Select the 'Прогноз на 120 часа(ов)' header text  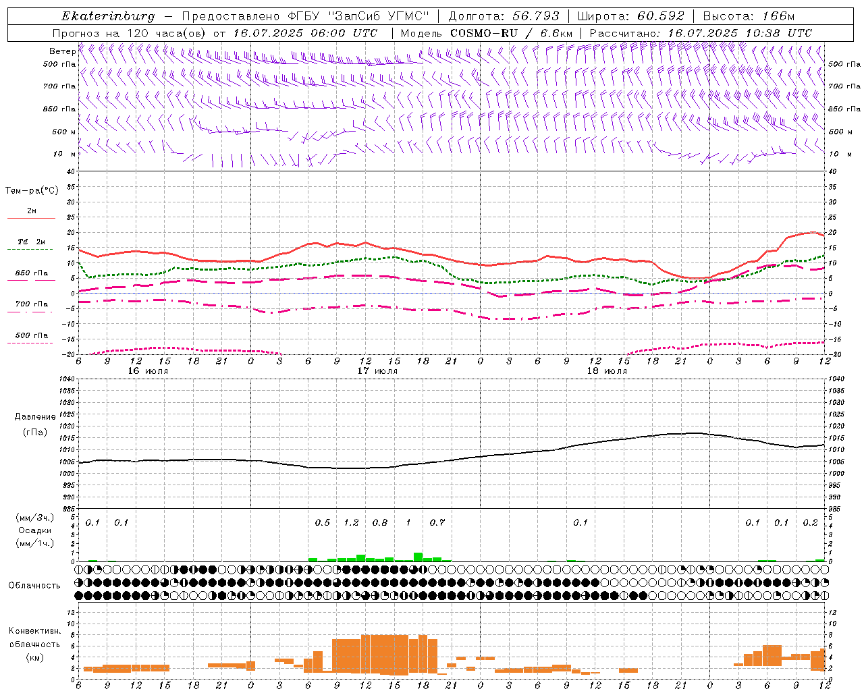[130, 33]
